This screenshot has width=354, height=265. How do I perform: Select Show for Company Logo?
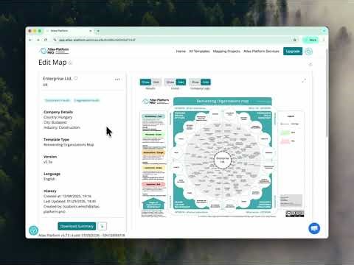[195, 82]
